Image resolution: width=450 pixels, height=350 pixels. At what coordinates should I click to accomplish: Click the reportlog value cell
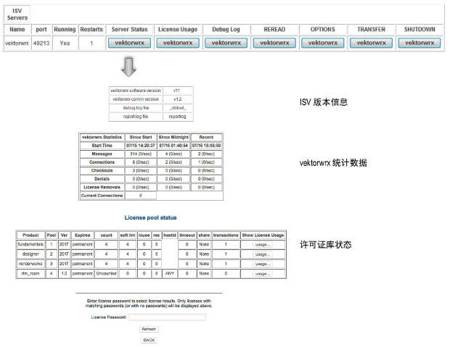coord(177,117)
